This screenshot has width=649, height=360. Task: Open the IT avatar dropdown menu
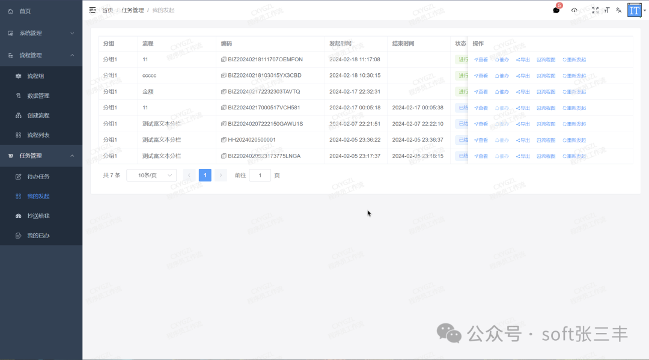(x=635, y=10)
